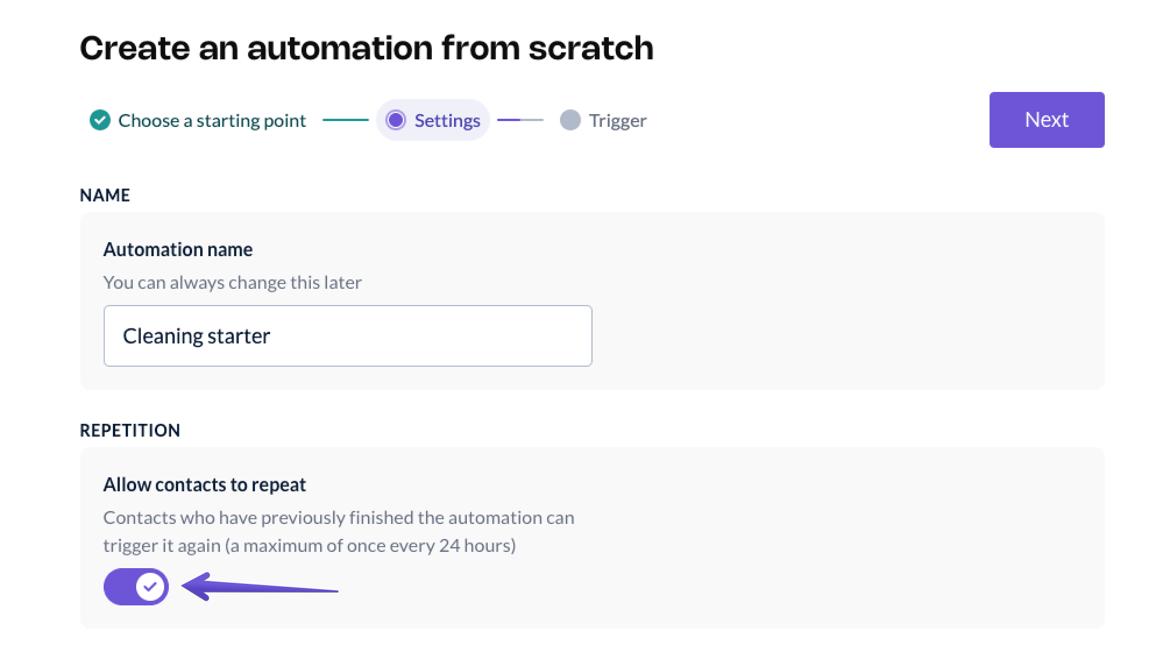Go back to Choose a starting point
1163x645 pixels.
pos(211,121)
